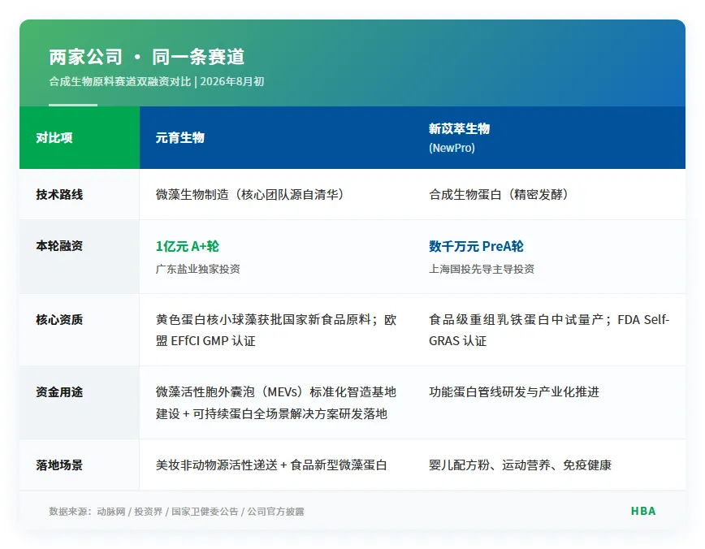Viewport: 705px width, 549px height.
Task: Click the title 两家公司 · 同一条赛道
Action: (x=146, y=57)
